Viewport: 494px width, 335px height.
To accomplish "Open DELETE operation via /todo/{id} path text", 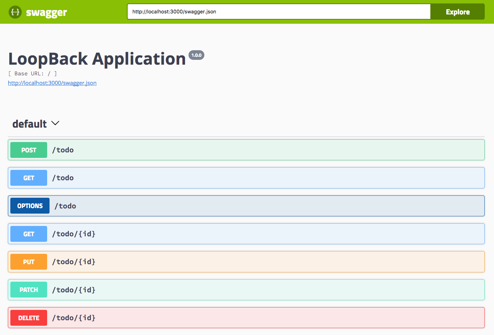I will point(74,318).
